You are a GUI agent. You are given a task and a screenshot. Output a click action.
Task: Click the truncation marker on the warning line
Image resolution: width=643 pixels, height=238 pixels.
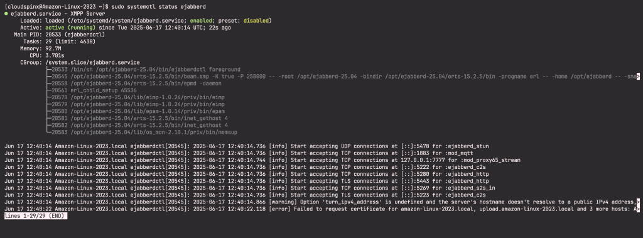638,202
